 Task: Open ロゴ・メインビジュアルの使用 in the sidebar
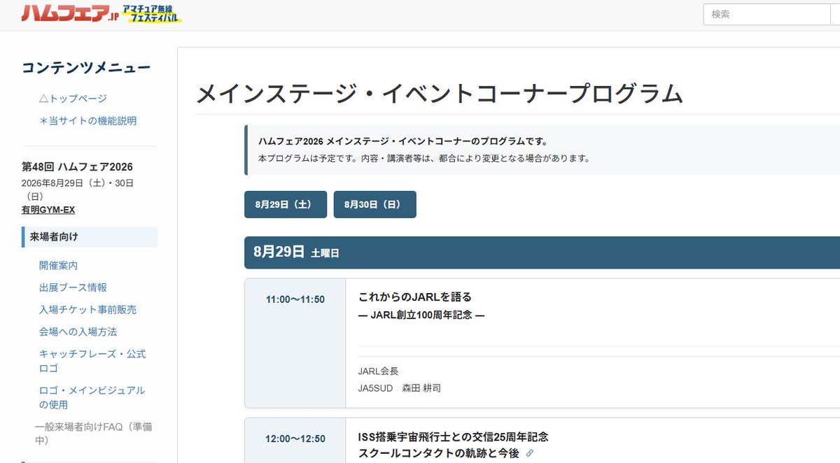click(92, 397)
